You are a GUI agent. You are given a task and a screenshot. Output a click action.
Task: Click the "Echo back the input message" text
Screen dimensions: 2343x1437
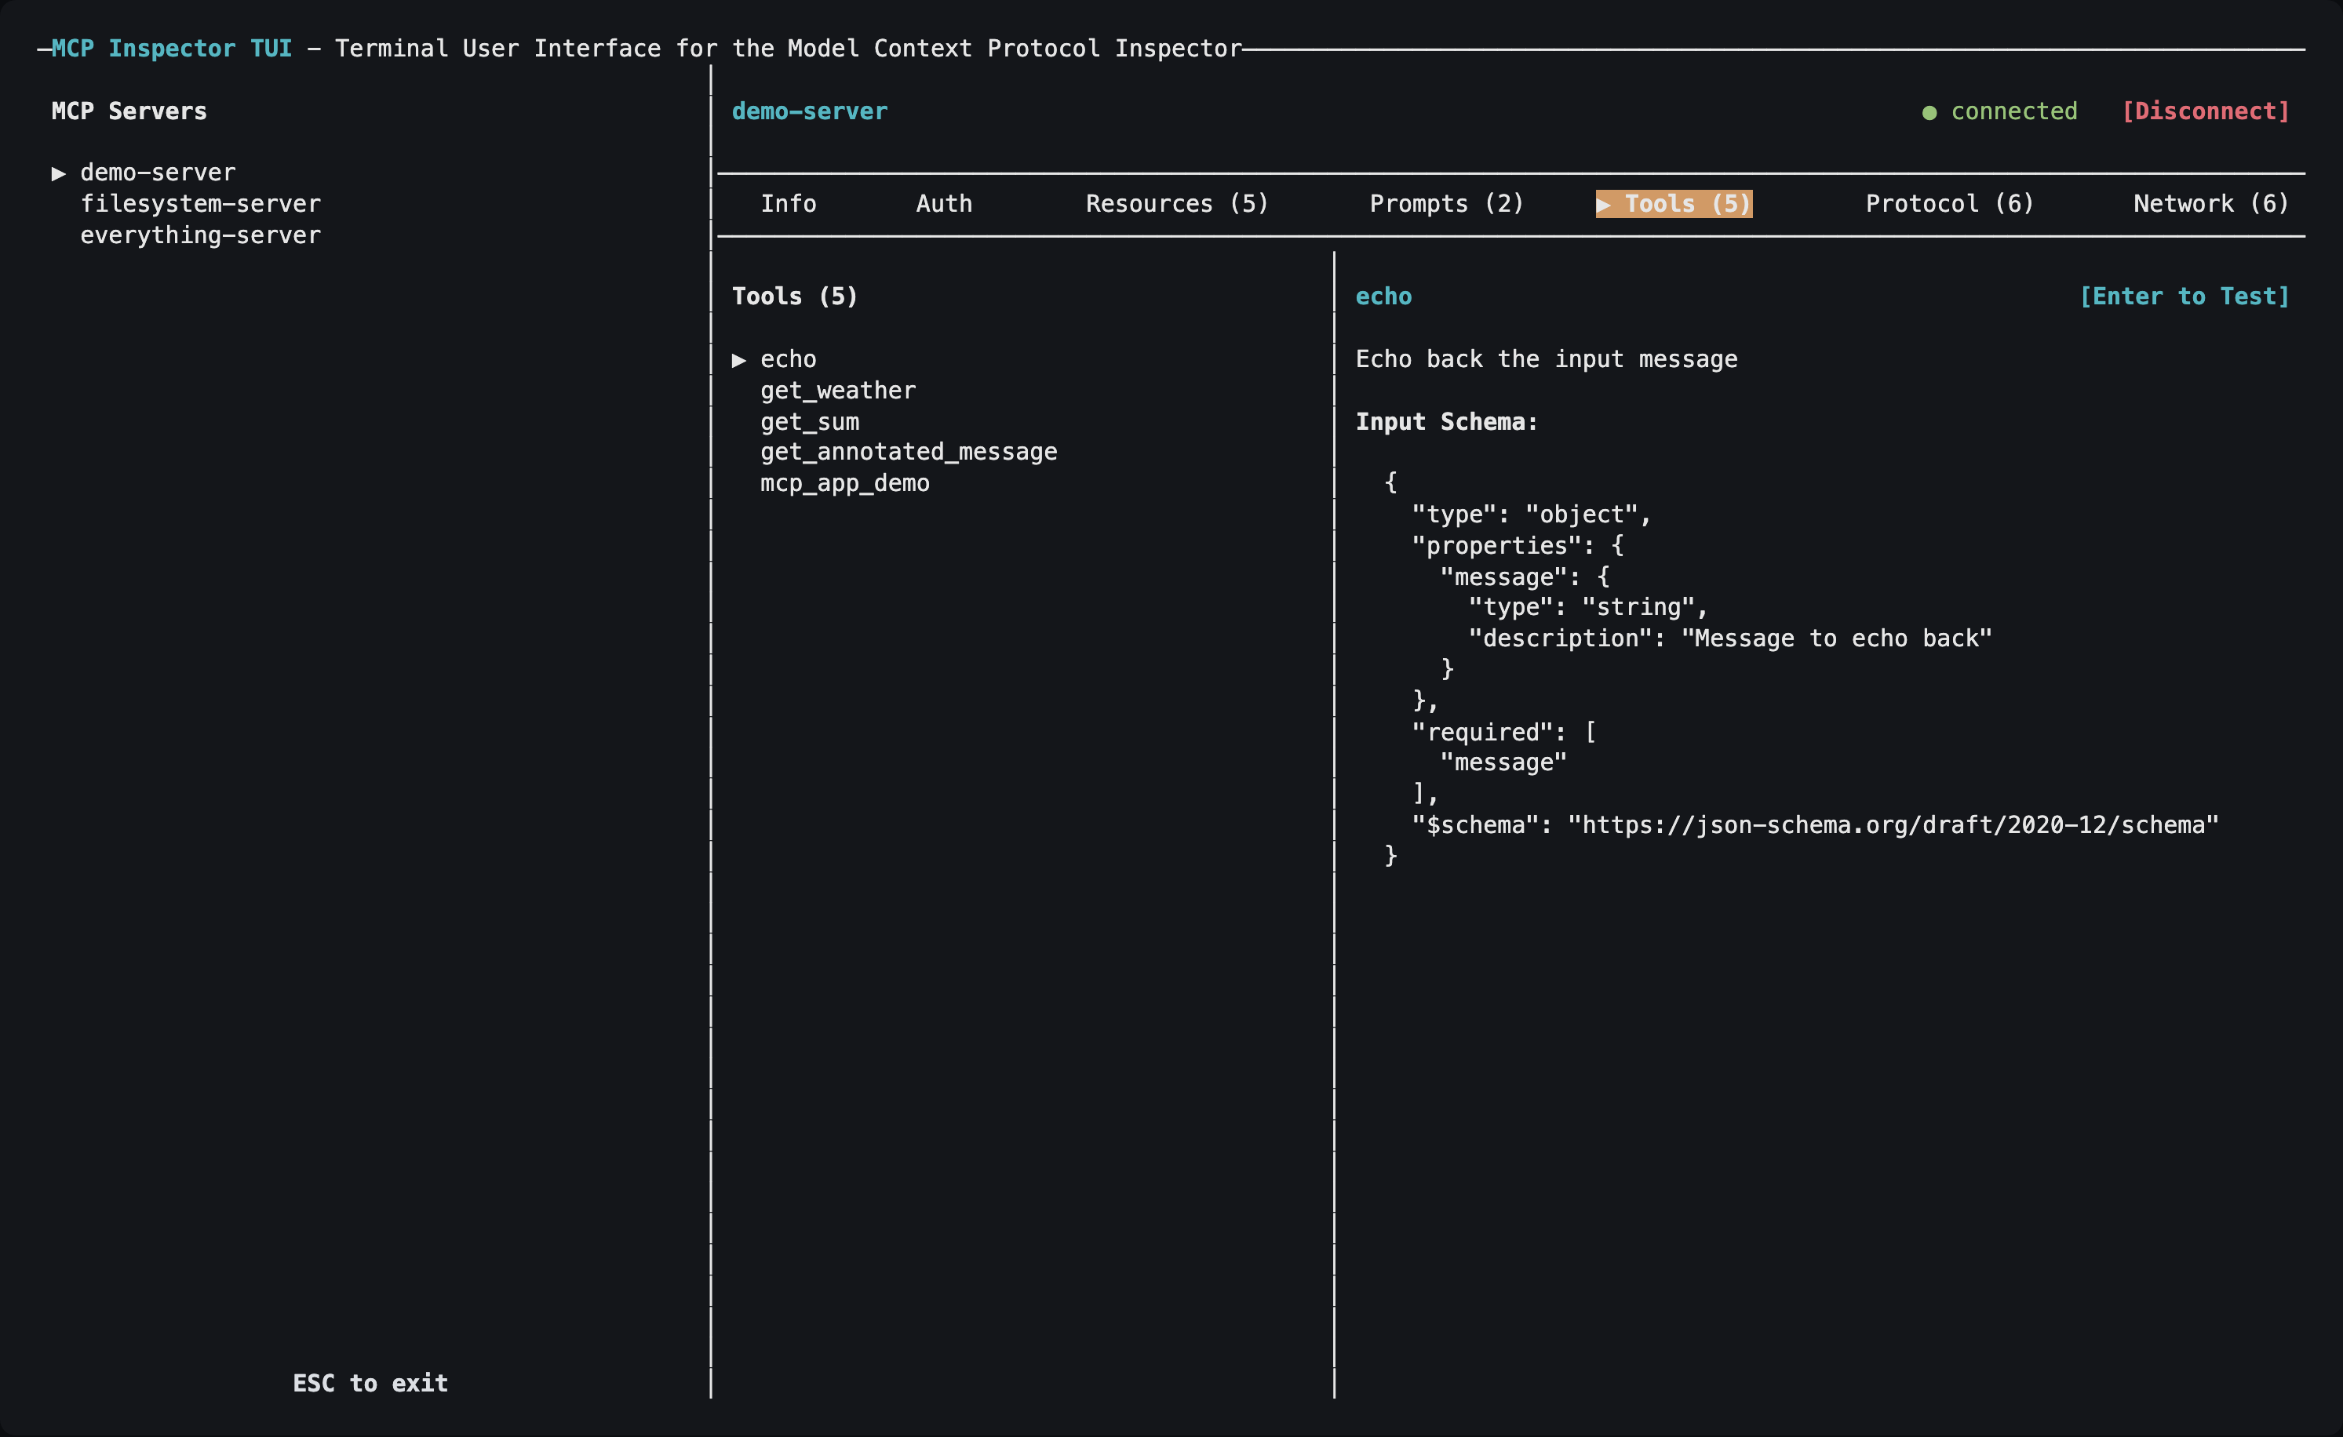point(1546,360)
